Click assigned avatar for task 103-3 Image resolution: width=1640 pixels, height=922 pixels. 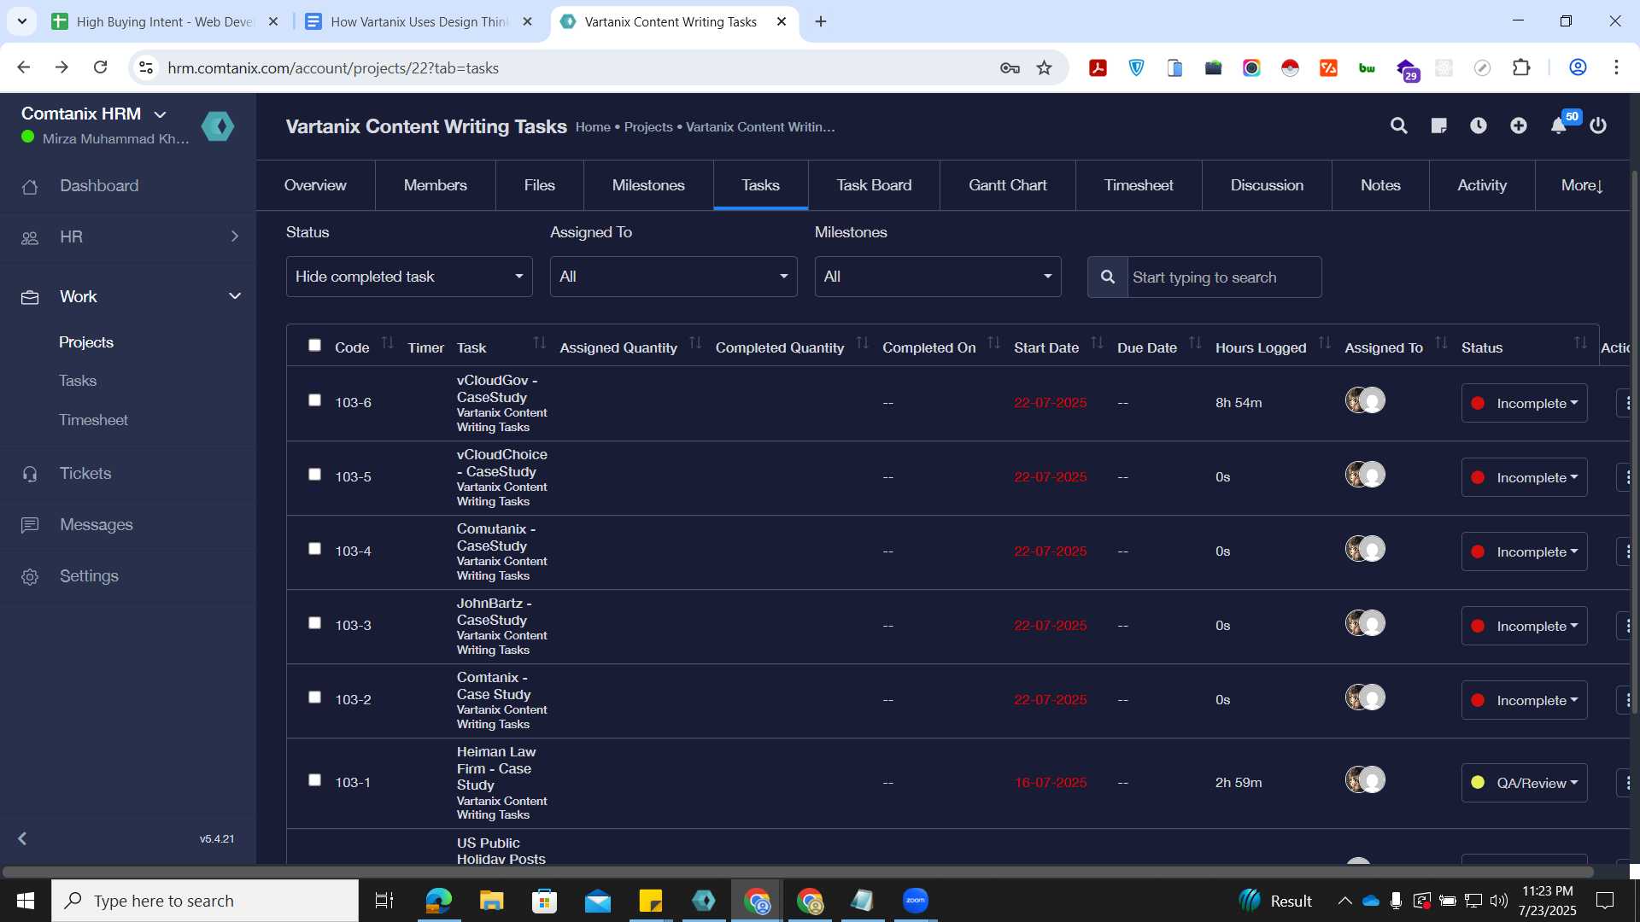coord(1365,623)
